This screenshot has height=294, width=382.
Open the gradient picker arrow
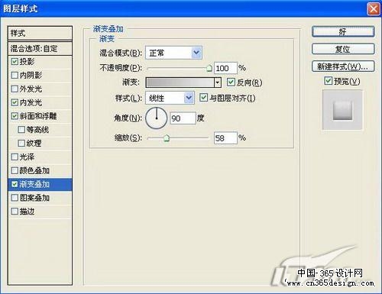click(218, 82)
